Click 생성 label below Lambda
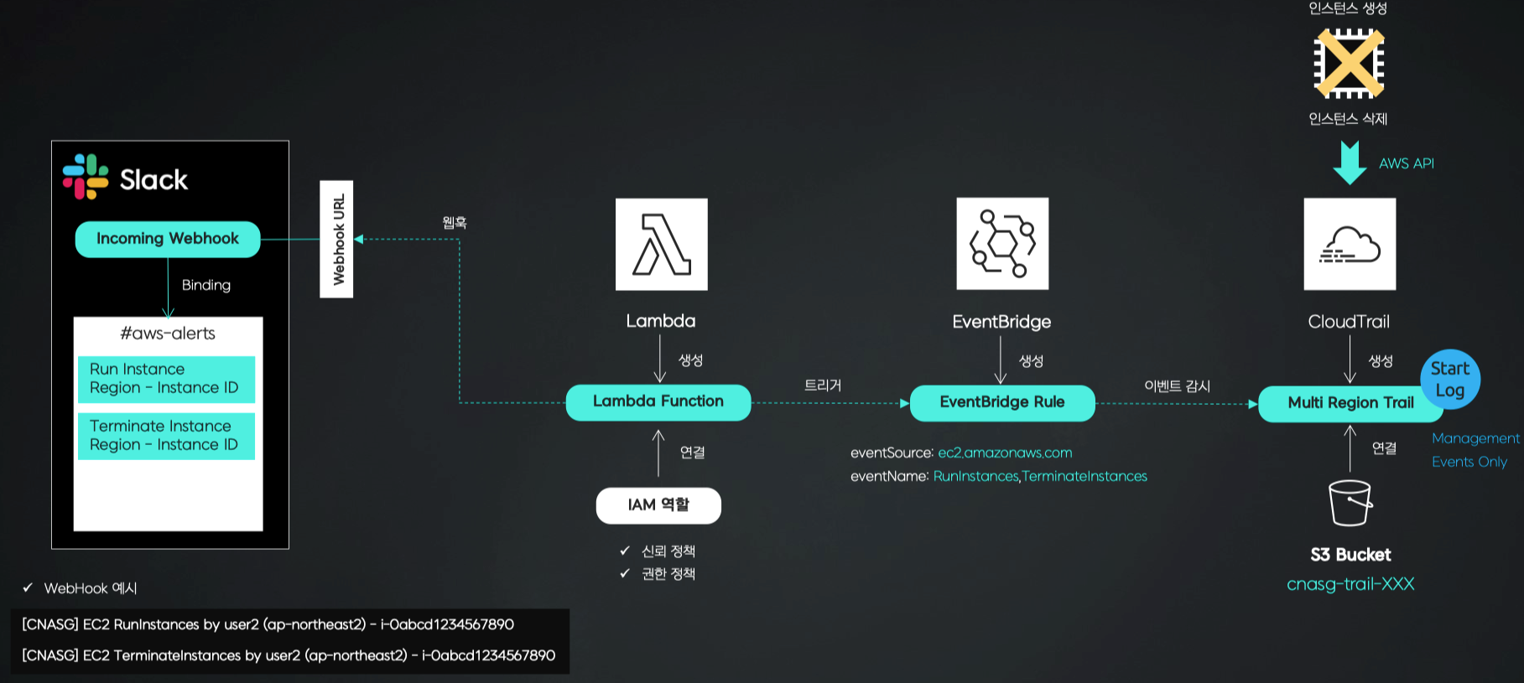 tap(691, 360)
